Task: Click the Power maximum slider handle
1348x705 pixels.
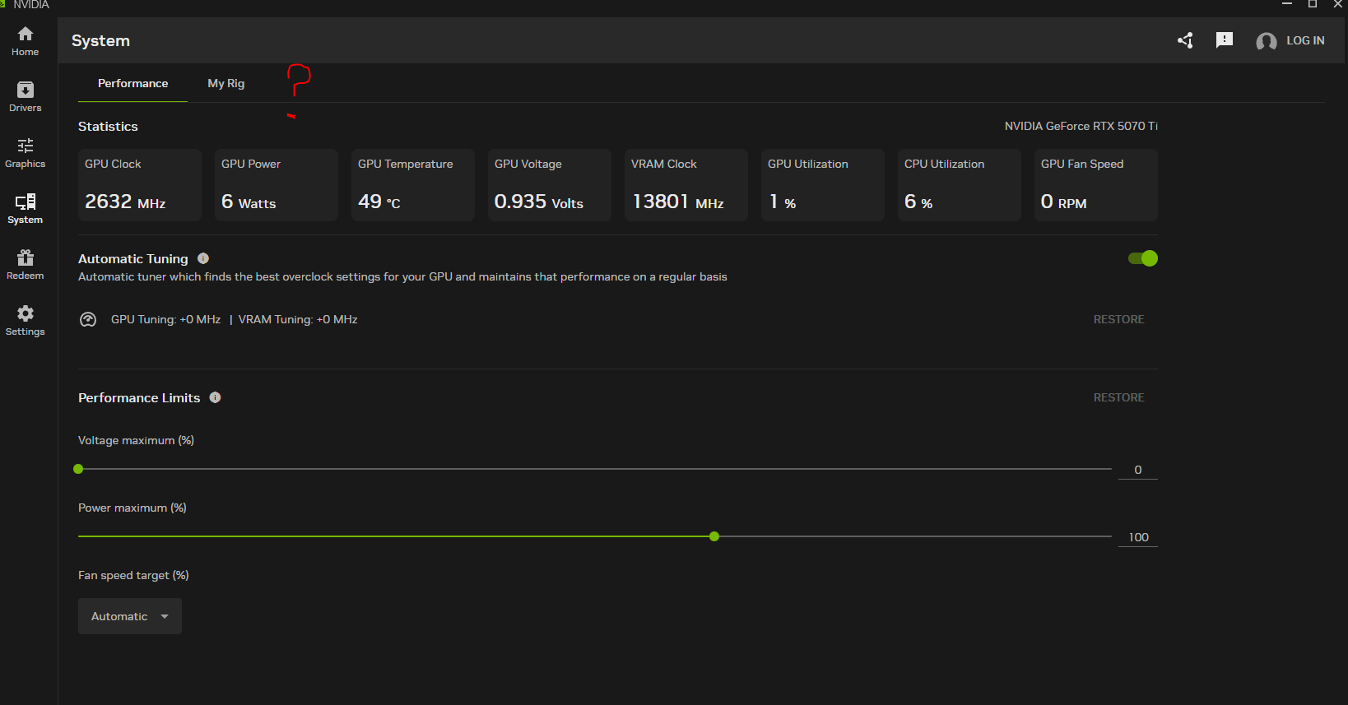Action: [714, 536]
